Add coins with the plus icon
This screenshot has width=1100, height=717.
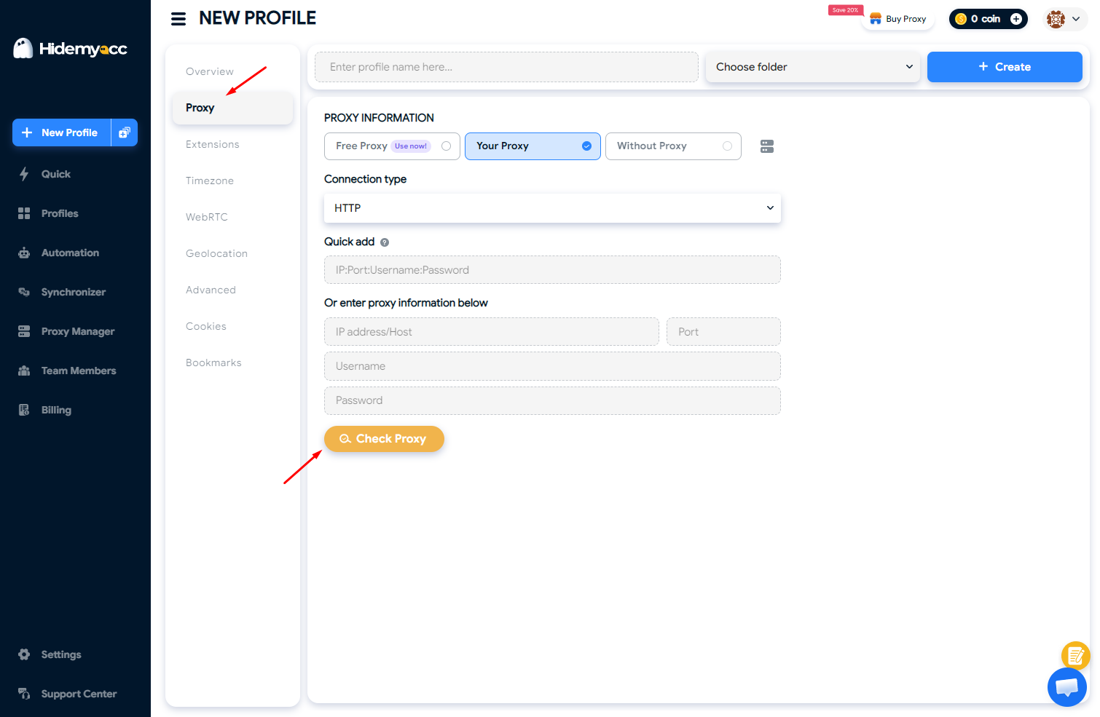[x=1015, y=19]
